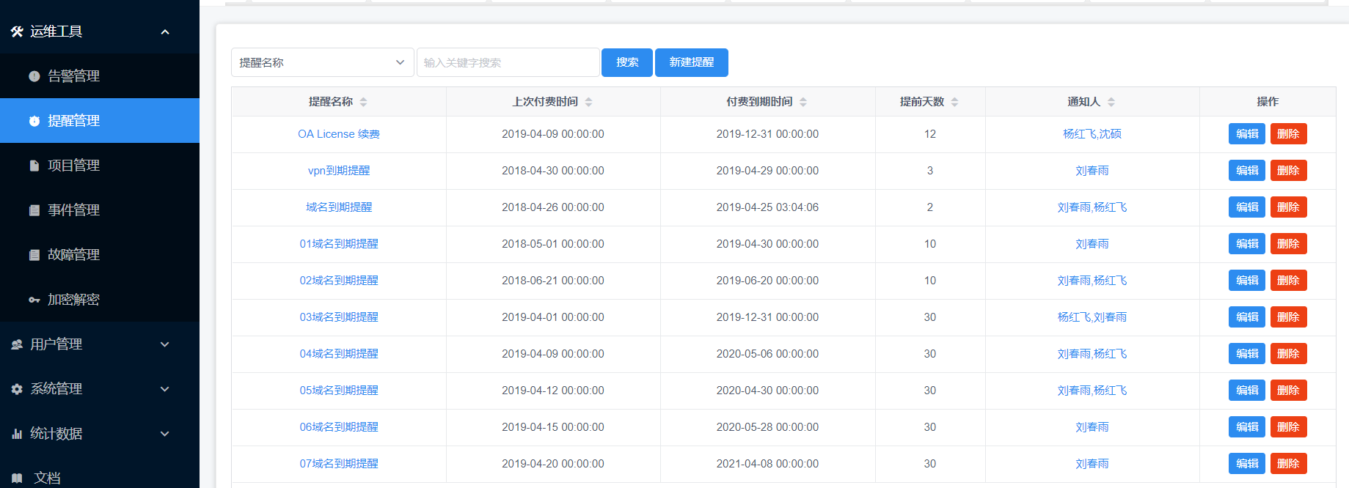The height and width of the screenshot is (488, 1349).
Task: Open the 05域名到期提醒 link
Action: click(339, 391)
